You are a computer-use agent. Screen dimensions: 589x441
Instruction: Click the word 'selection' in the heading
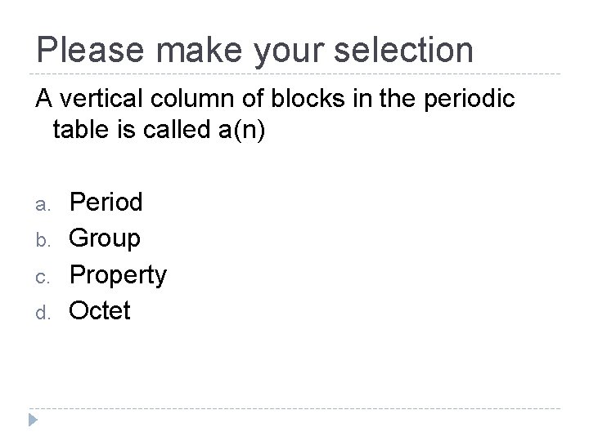coord(403,50)
